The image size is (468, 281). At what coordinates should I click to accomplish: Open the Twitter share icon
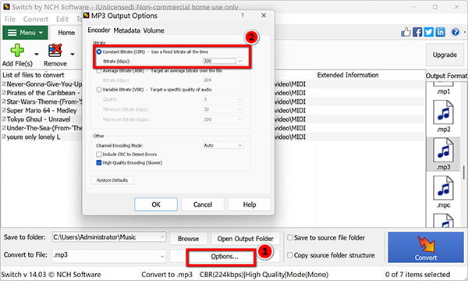point(428,32)
